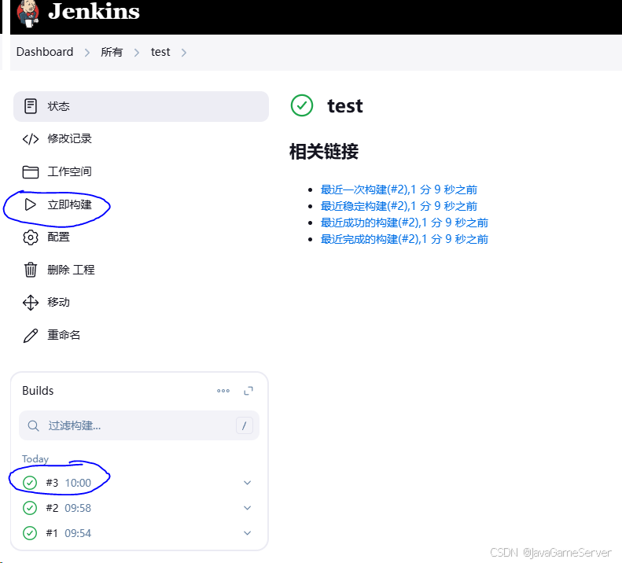Viewport: 622px width, 563px height.
Task: Go to Dashboard breadcrumb
Action: 45,52
